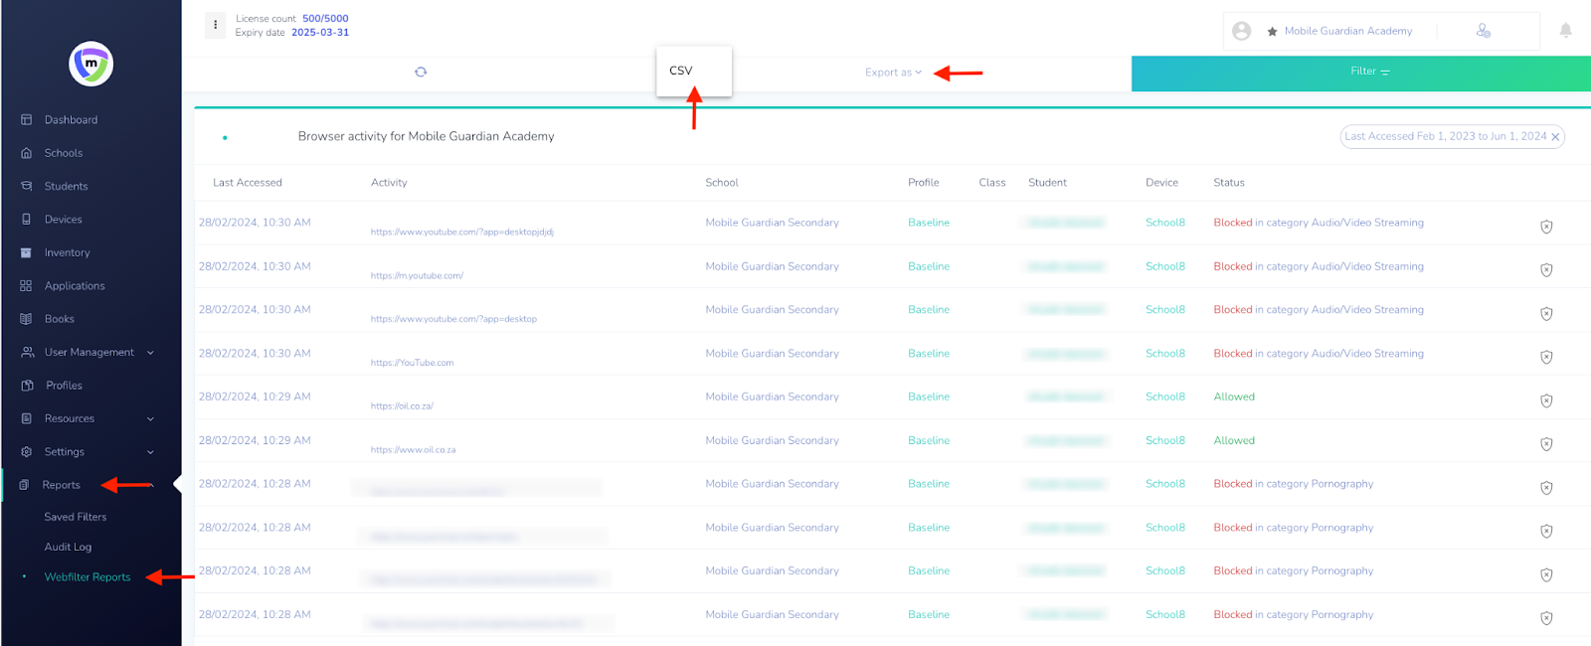The width and height of the screenshot is (1591, 646).
Task: Expand the Settings sidebar section
Action: tap(150, 452)
